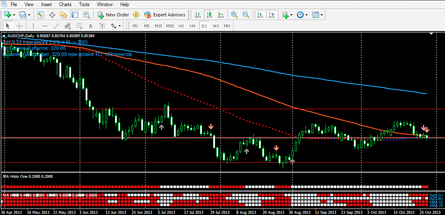This screenshot has width=445, height=215.
Task: Open the File menu
Action: 13,4
